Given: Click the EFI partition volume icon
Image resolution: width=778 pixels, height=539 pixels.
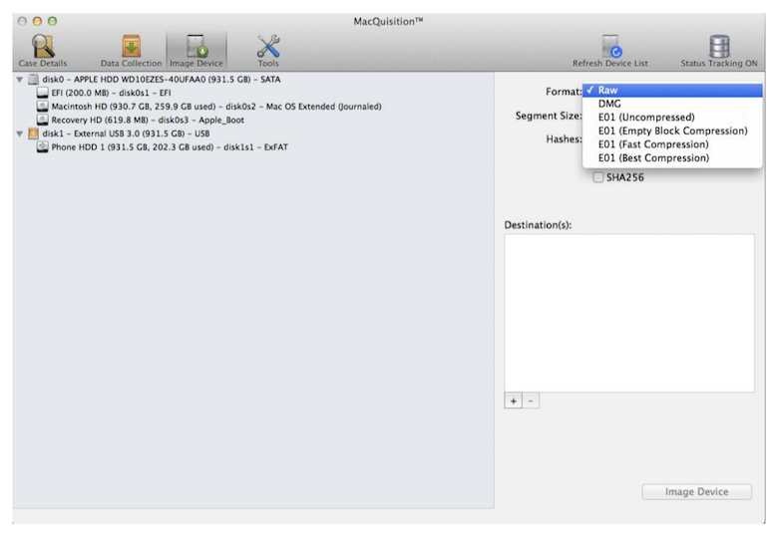Looking at the screenshot, I should (43, 93).
